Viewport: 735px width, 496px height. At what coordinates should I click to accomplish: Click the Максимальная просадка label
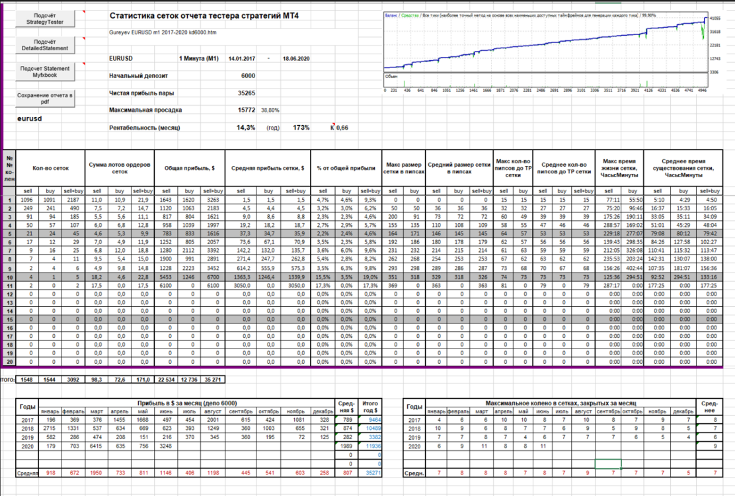[x=145, y=110]
